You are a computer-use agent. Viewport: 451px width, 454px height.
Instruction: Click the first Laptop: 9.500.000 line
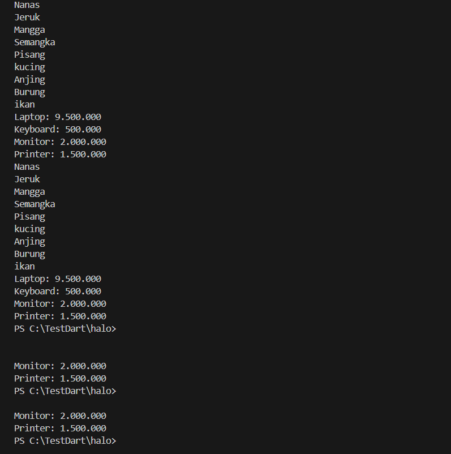coord(58,117)
